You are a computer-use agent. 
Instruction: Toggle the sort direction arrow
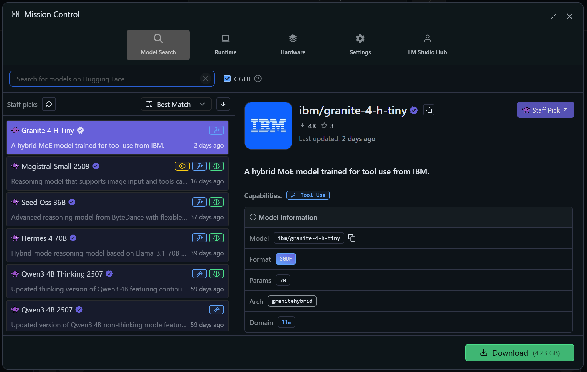(x=223, y=104)
